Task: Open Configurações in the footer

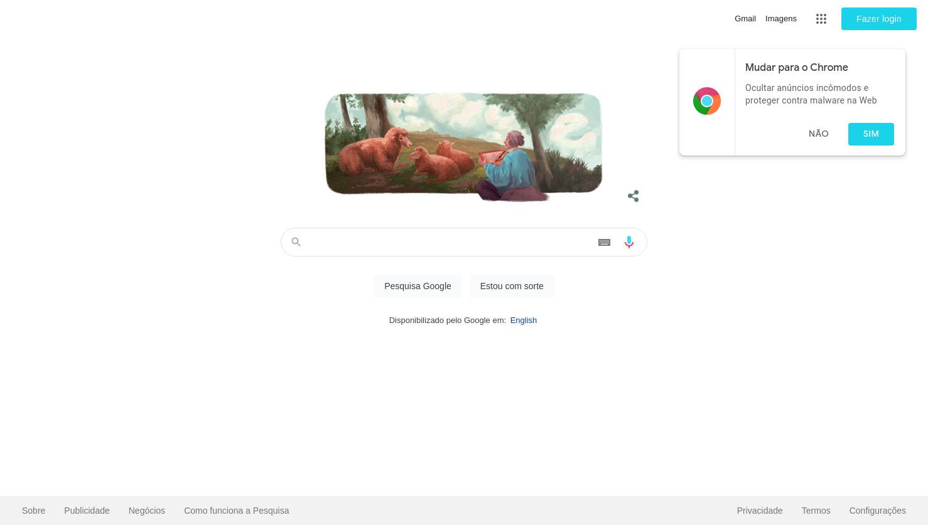Action: click(877, 511)
